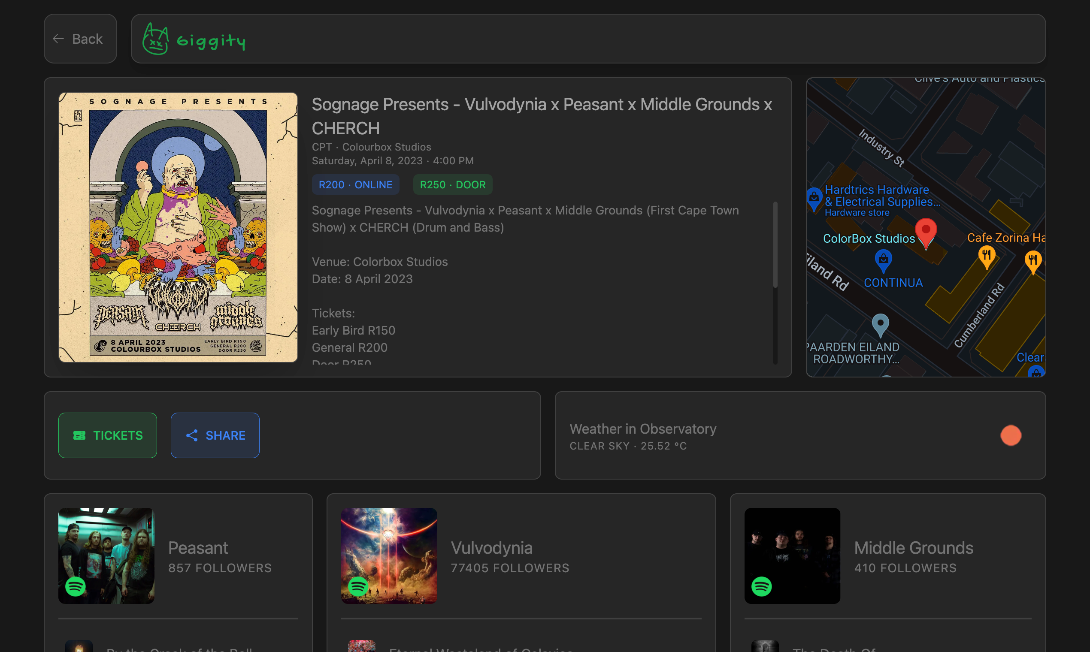Select the R250 · DOOR price badge
1090x652 pixels.
(452, 184)
